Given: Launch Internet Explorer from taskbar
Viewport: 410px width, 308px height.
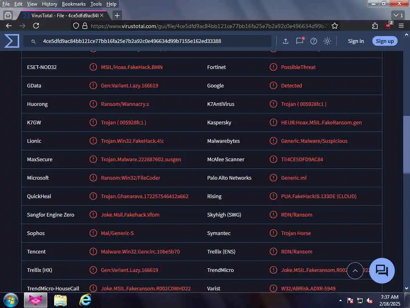Looking at the screenshot, I should 85,300.
